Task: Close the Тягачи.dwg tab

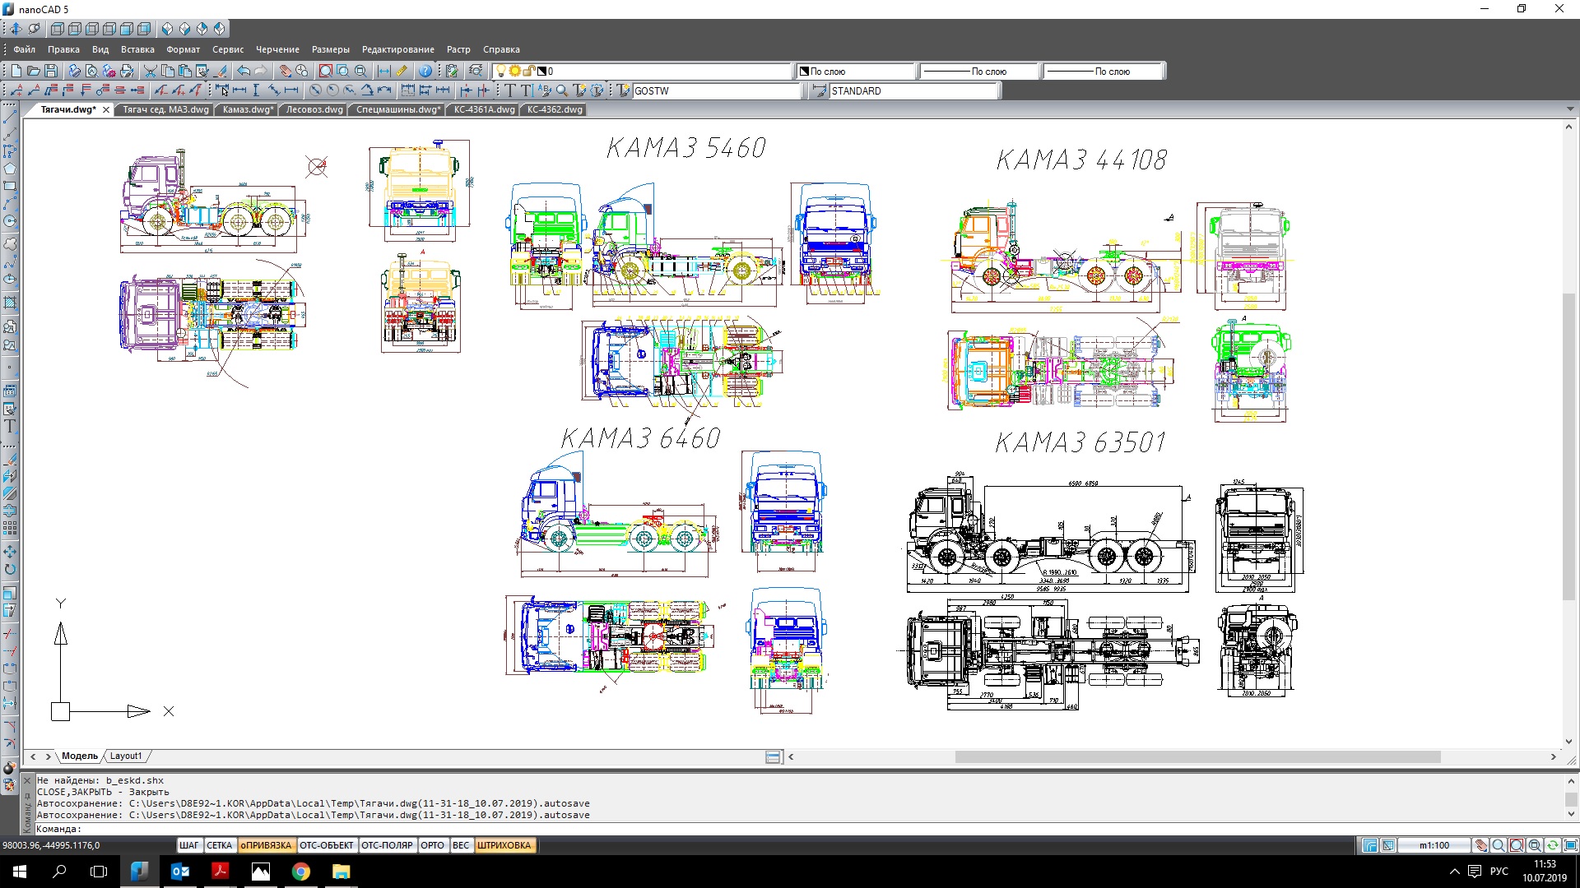Action: 106,109
